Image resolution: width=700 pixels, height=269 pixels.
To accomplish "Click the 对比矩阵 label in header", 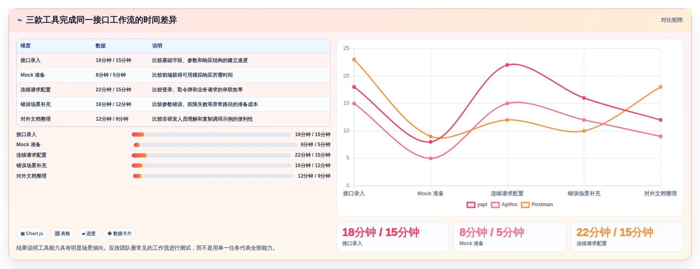I will point(671,20).
